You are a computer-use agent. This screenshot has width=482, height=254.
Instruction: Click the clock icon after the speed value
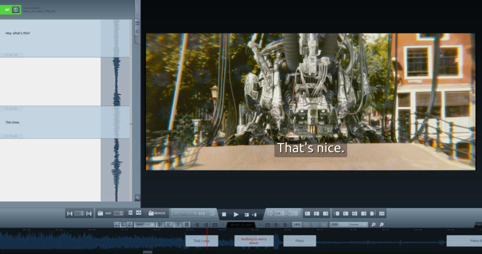point(212,214)
